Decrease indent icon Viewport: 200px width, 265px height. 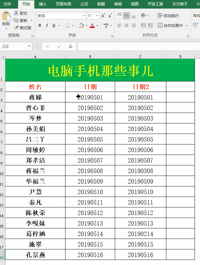[143, 25]
